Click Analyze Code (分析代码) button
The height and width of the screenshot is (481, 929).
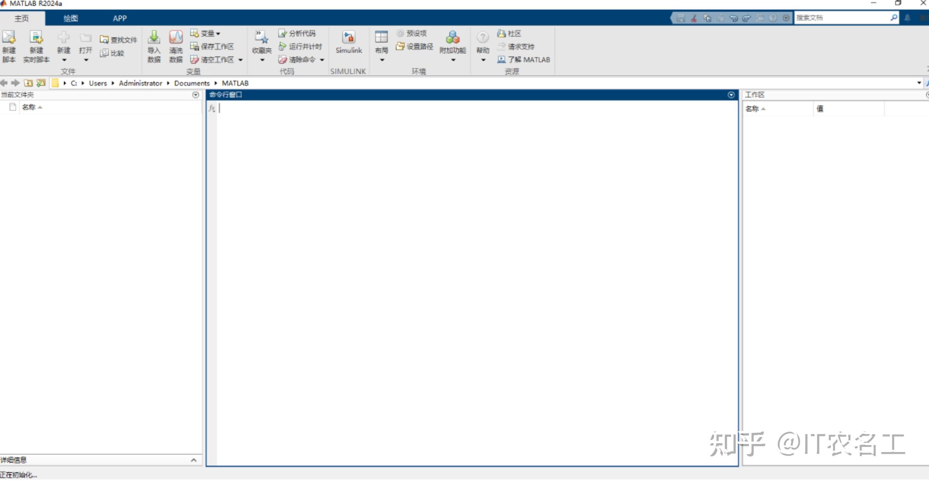(x=297, y=33)
